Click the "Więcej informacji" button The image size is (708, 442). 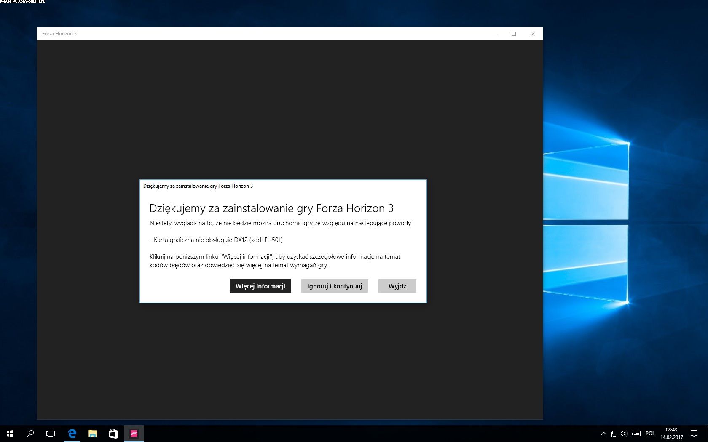click(260, 286)
